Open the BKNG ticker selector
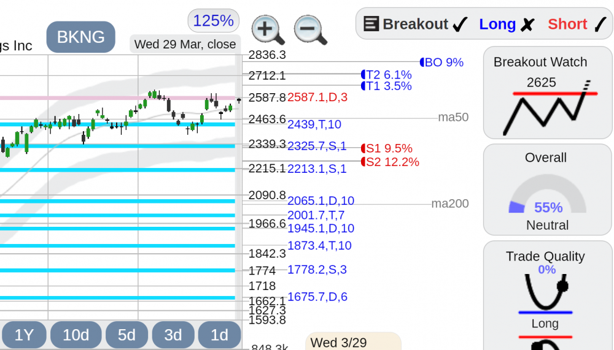614x350 pixels. pos(80,37)
